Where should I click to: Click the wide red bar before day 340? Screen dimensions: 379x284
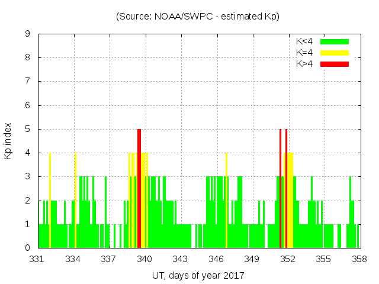pos(139,189)
